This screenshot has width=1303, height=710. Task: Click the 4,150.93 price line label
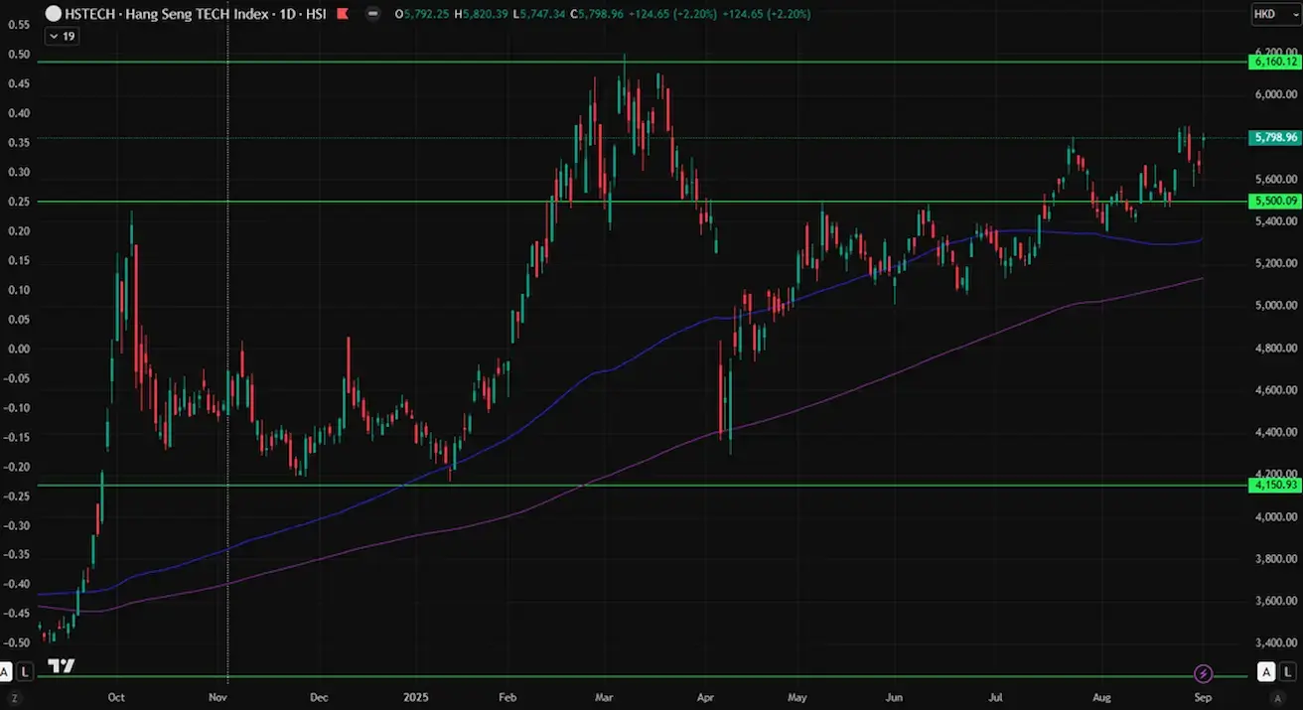(1275, 485)
